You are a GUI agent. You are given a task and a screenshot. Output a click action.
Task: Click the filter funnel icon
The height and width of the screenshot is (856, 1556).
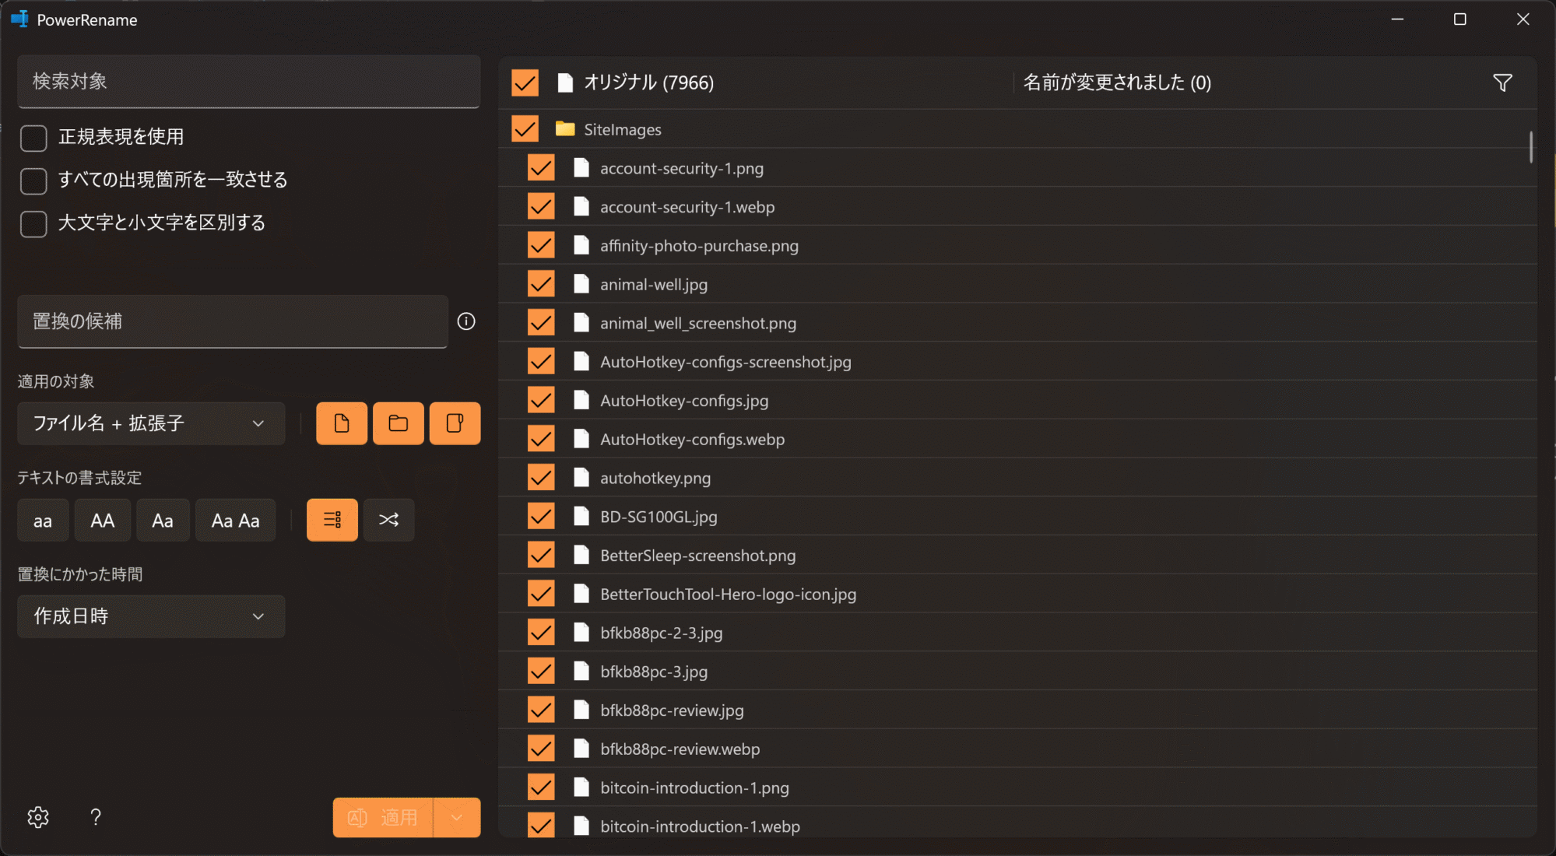click(x=1502, y=82)
